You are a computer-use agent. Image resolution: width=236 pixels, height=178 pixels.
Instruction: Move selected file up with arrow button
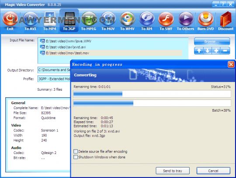click(x=199, y=51)
